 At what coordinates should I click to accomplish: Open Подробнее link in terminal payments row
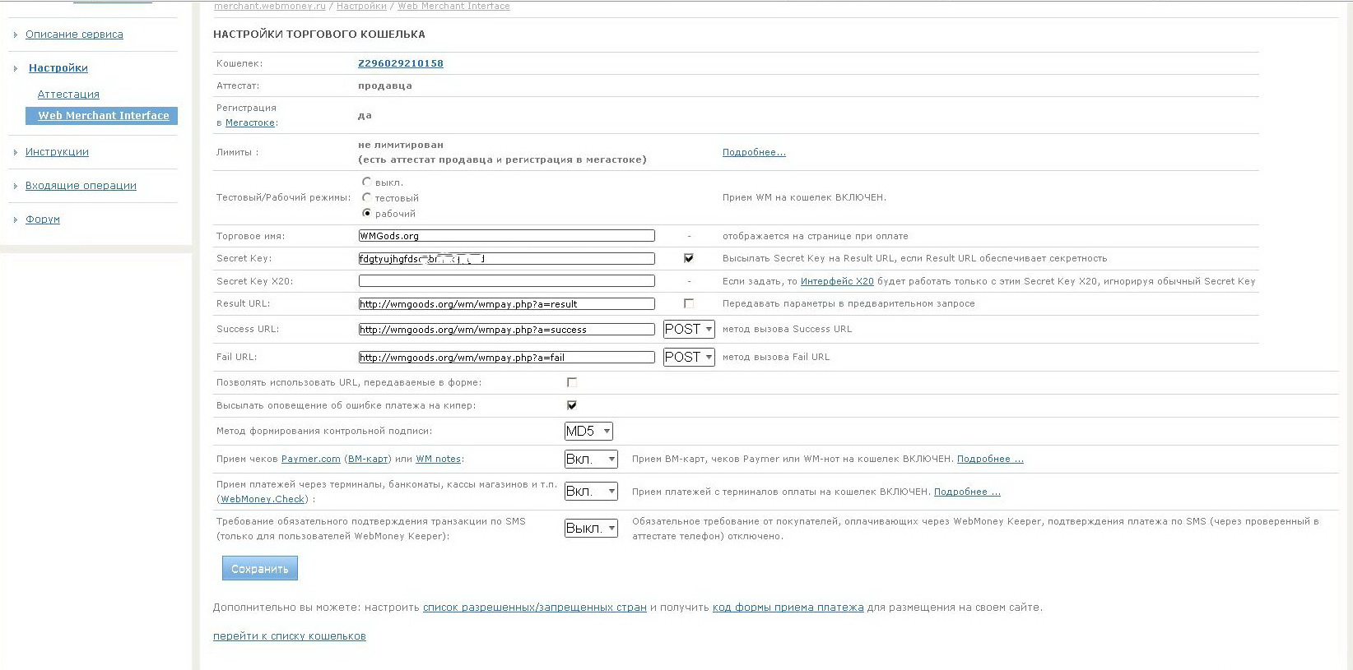click(x=967, y=492)
